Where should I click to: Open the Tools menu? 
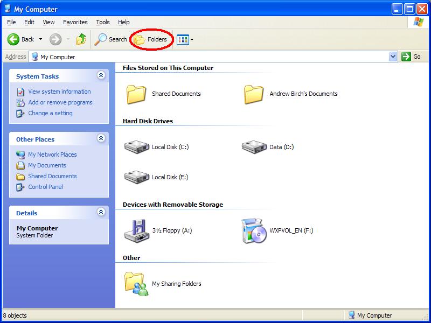[x=103, y=22]
